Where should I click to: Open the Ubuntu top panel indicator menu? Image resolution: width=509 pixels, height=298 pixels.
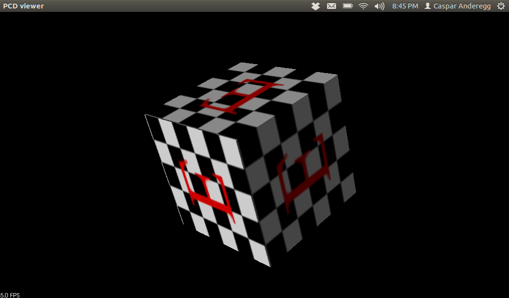pyautogui.click(x=502, y=6)
